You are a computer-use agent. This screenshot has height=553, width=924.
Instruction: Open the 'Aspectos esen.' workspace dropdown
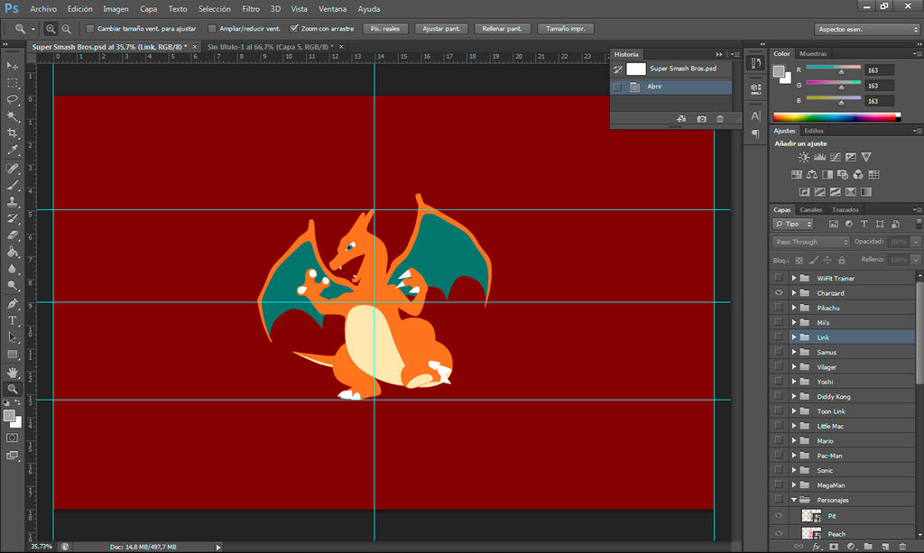(867, 29)
